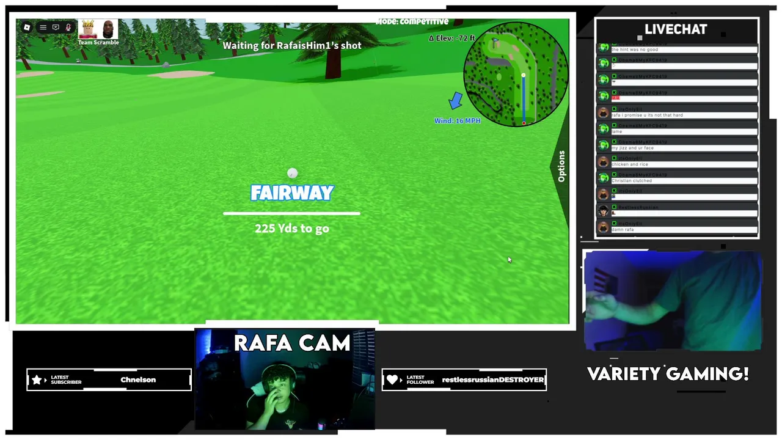Image resolution: width=782 pixels, height=440 pixels.
Task: Click the elevation -72 ft readout
Action: click(451, 38)
